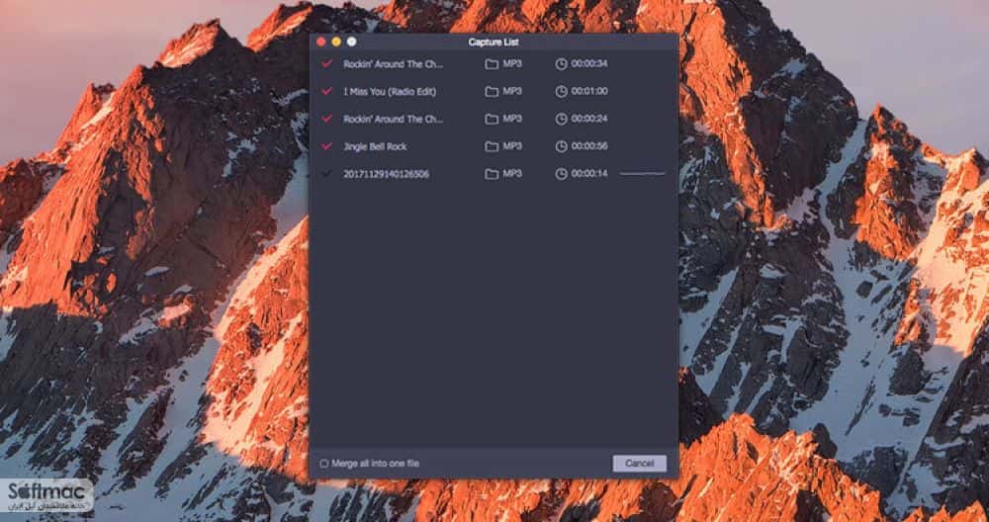The height and width of the screenshot is (522, 989).
Task: Enable Merge all into one file
Action: point(324,464)
